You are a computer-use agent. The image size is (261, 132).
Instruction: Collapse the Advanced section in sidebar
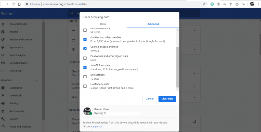pyautogui.click(x=36, y=80)
